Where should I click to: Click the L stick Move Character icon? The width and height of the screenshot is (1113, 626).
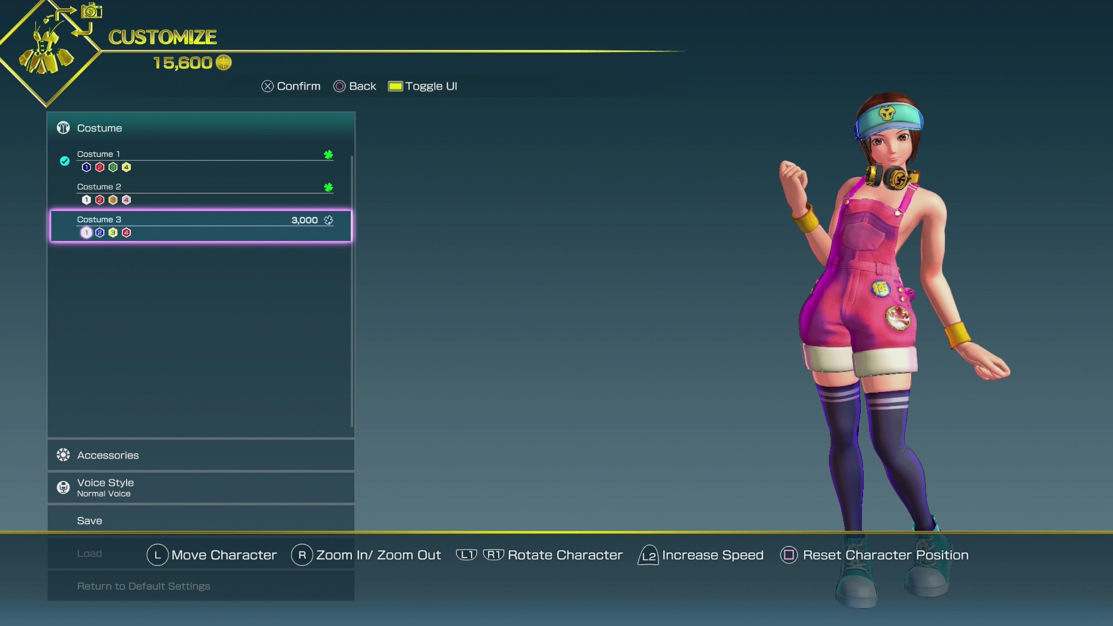tap(157, 555)
